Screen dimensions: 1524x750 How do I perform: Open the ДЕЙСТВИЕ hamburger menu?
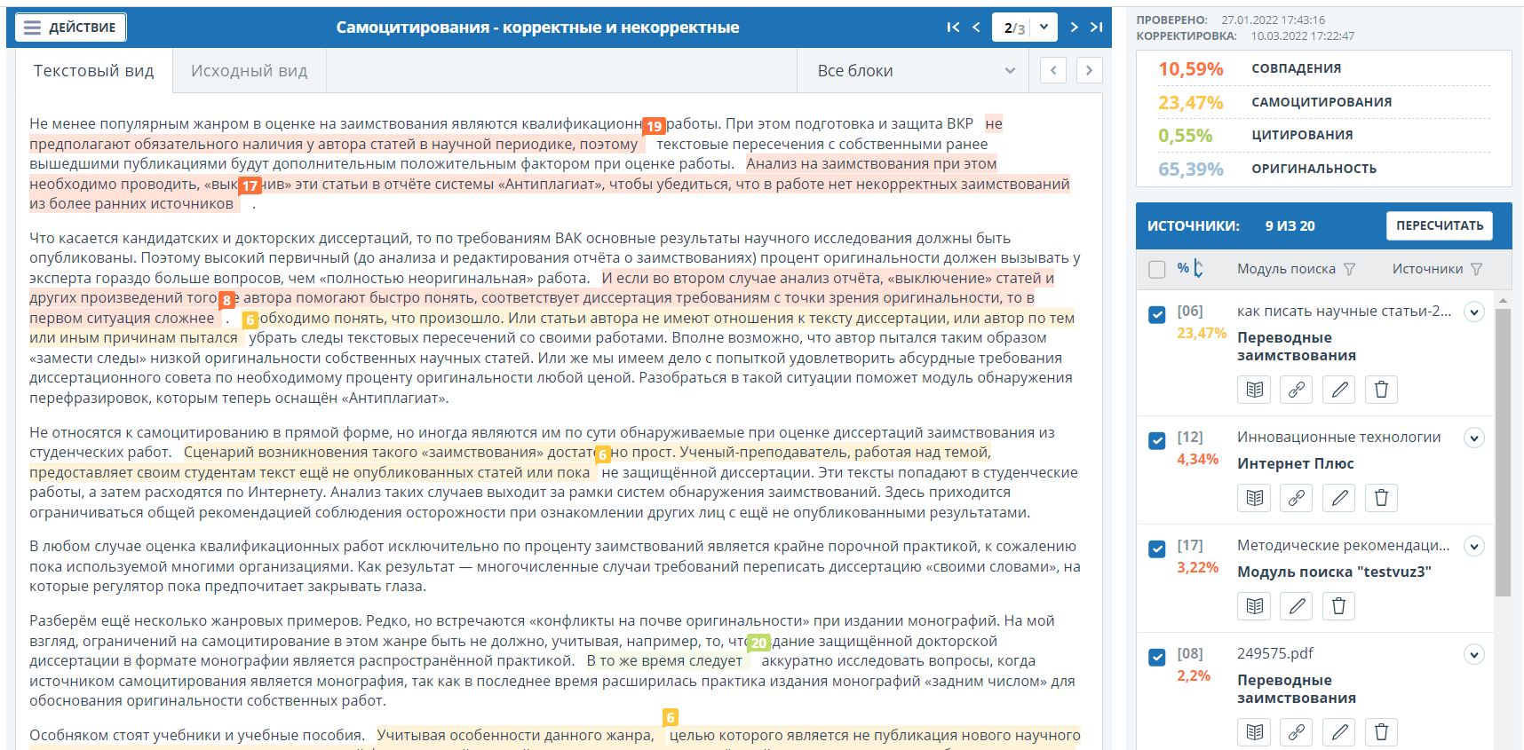tap(71, 28)
